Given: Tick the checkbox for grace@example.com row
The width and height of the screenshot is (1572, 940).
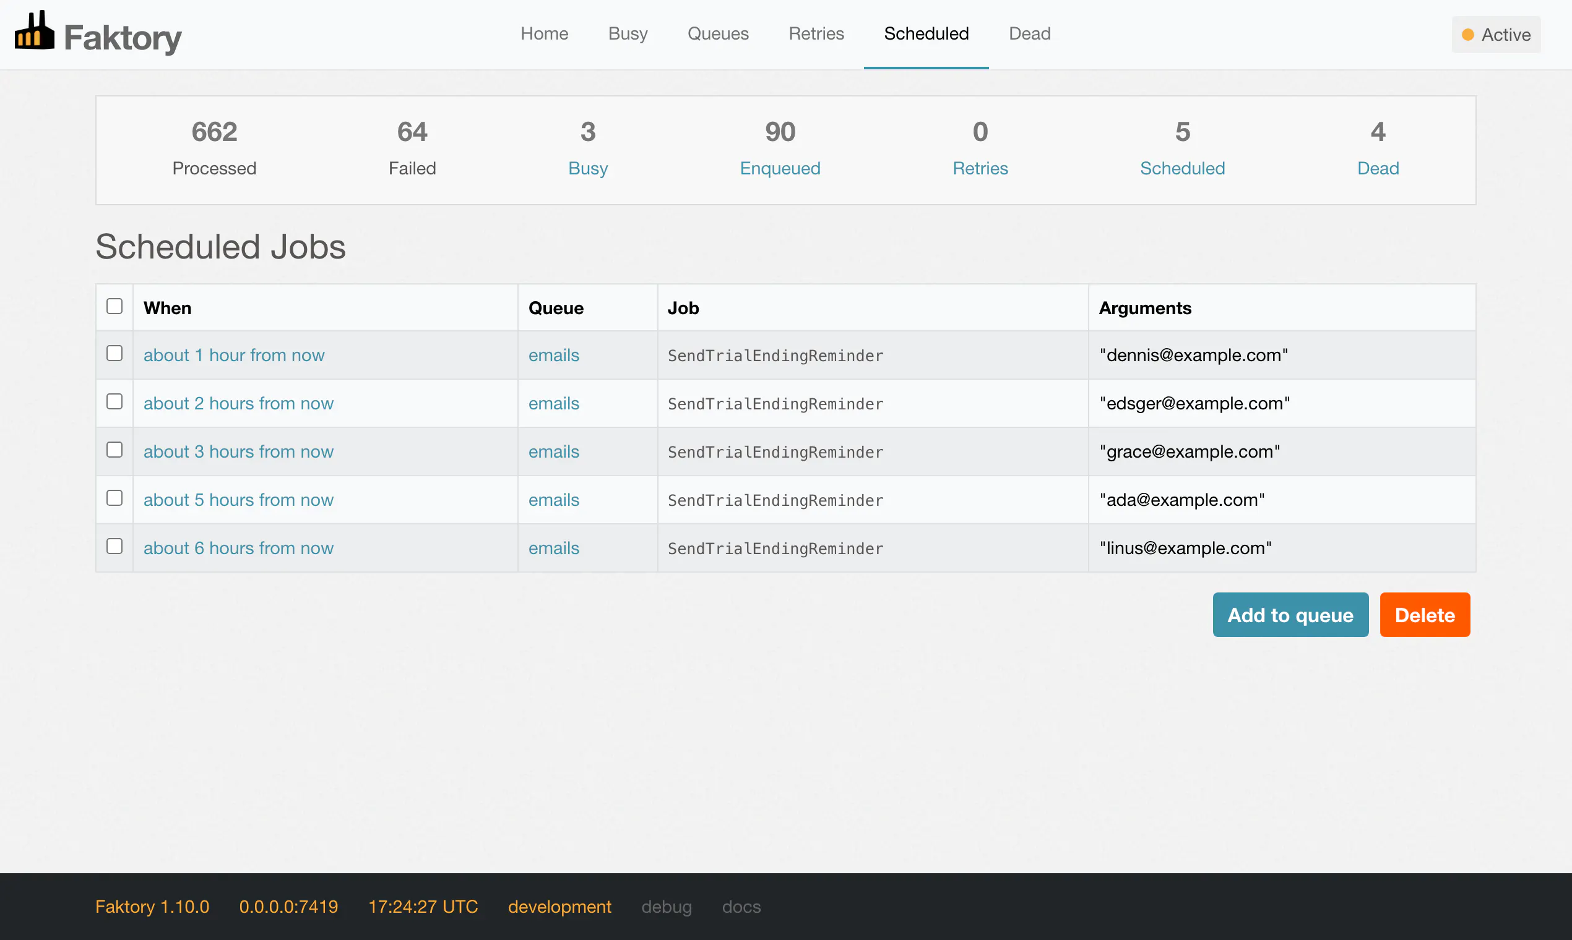Looking at the screenshot, I should (x=114, y=450).
